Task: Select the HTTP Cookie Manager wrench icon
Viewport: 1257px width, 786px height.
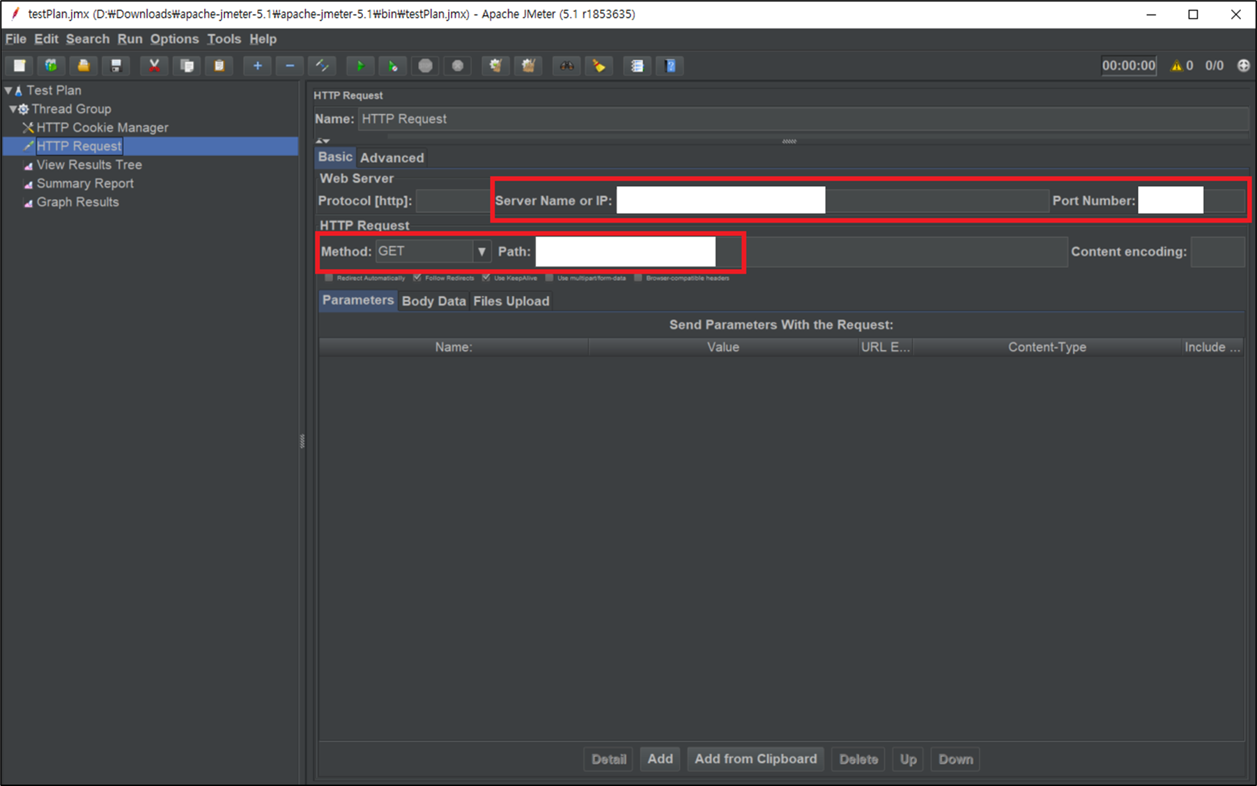Action: coord(28,127)
